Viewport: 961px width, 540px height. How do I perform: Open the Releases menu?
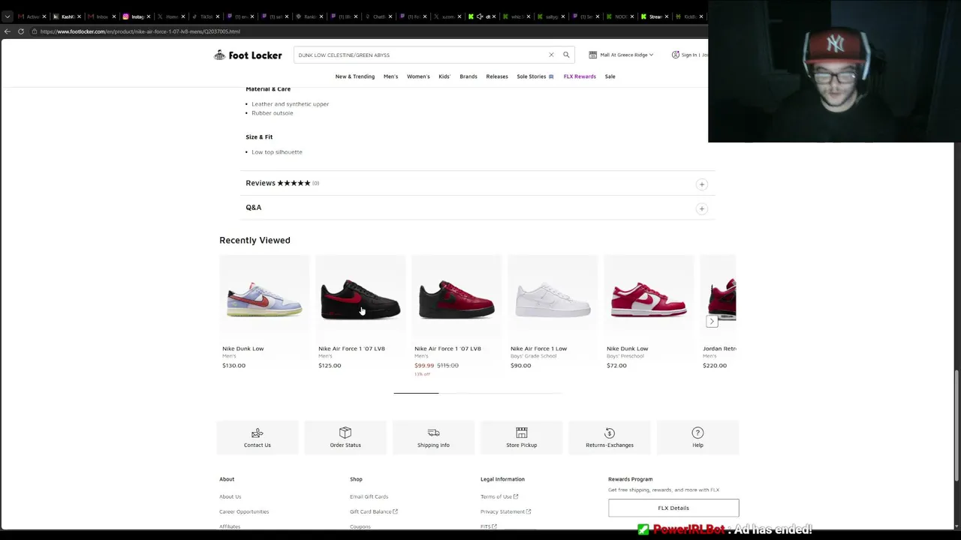click(x=497, y=76)
